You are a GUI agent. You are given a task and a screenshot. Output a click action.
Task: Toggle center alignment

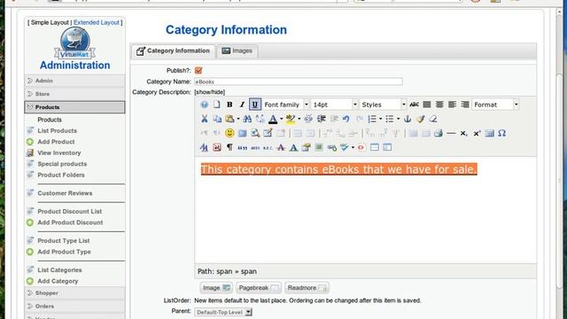[x=439, y=105]
